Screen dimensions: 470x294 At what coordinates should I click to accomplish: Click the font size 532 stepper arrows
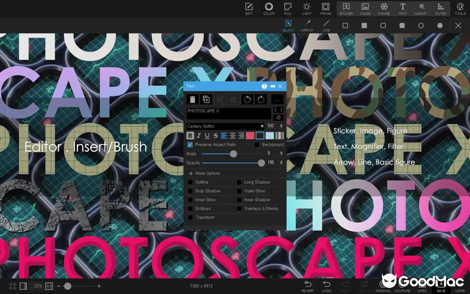[x=281, y=126]
